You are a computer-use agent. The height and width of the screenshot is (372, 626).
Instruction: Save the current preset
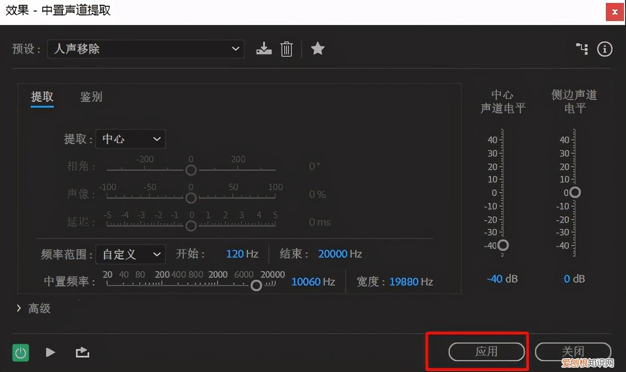point(263,49)
